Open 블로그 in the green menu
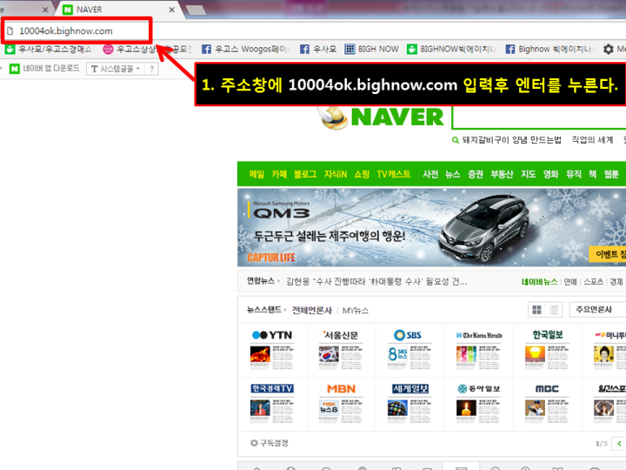626x470 pixels. click(x=305, y=174)
